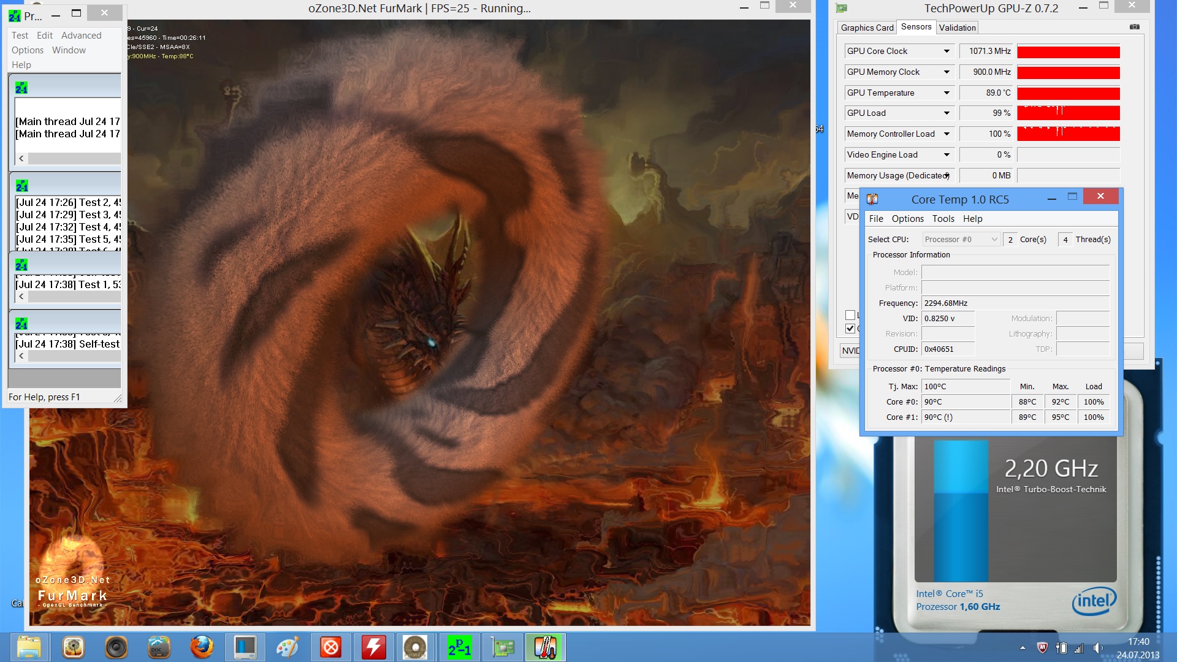This screenshot has height=662, width=1177.
Task: Click the GPU Core Clock red graph bar
Action: point(1068,52)
